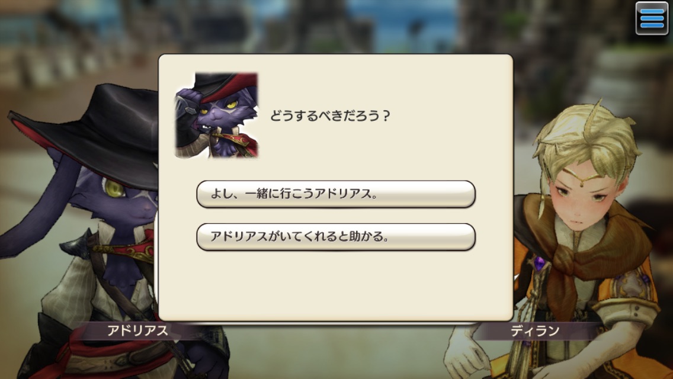Tap the purple gem brooch on Dylan's cloak
This screenshot has width=673, height=379.
540,263
